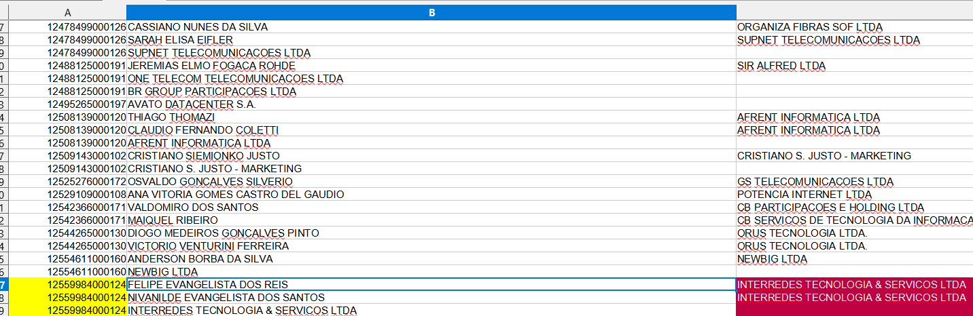Click cell CASSIANO NUNES DA SILVA
Viewport: 973px width, 316px height.
(431, 27)
